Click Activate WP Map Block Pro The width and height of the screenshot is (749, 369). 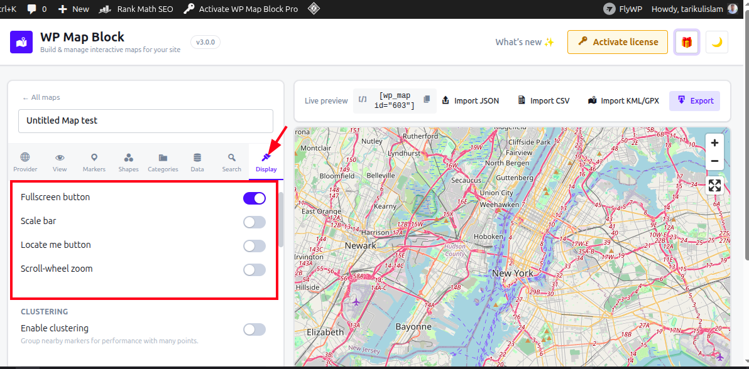(241, 9)
